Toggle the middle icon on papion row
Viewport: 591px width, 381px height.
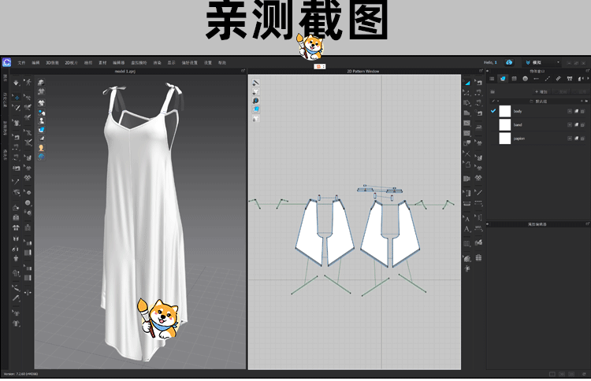coord(576,138)
